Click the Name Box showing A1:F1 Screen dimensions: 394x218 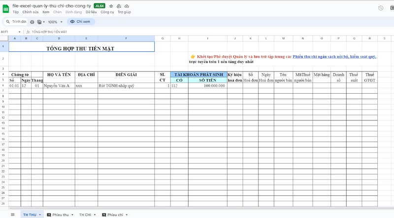coord(9,32)
